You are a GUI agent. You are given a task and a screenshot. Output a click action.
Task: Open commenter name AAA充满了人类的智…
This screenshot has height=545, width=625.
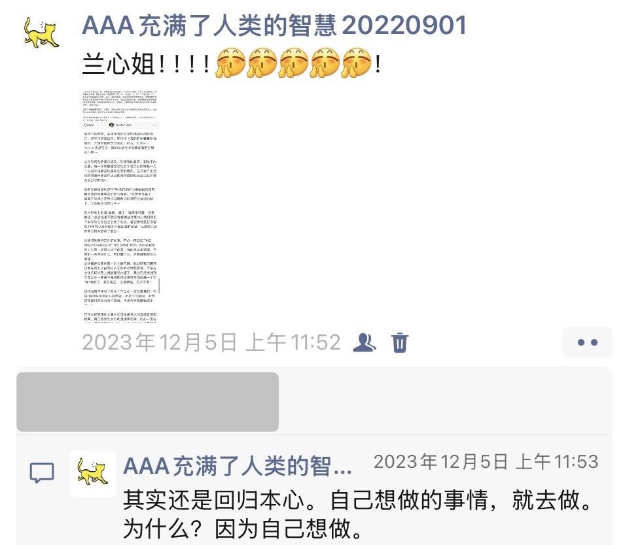click(x=238, y=466)
